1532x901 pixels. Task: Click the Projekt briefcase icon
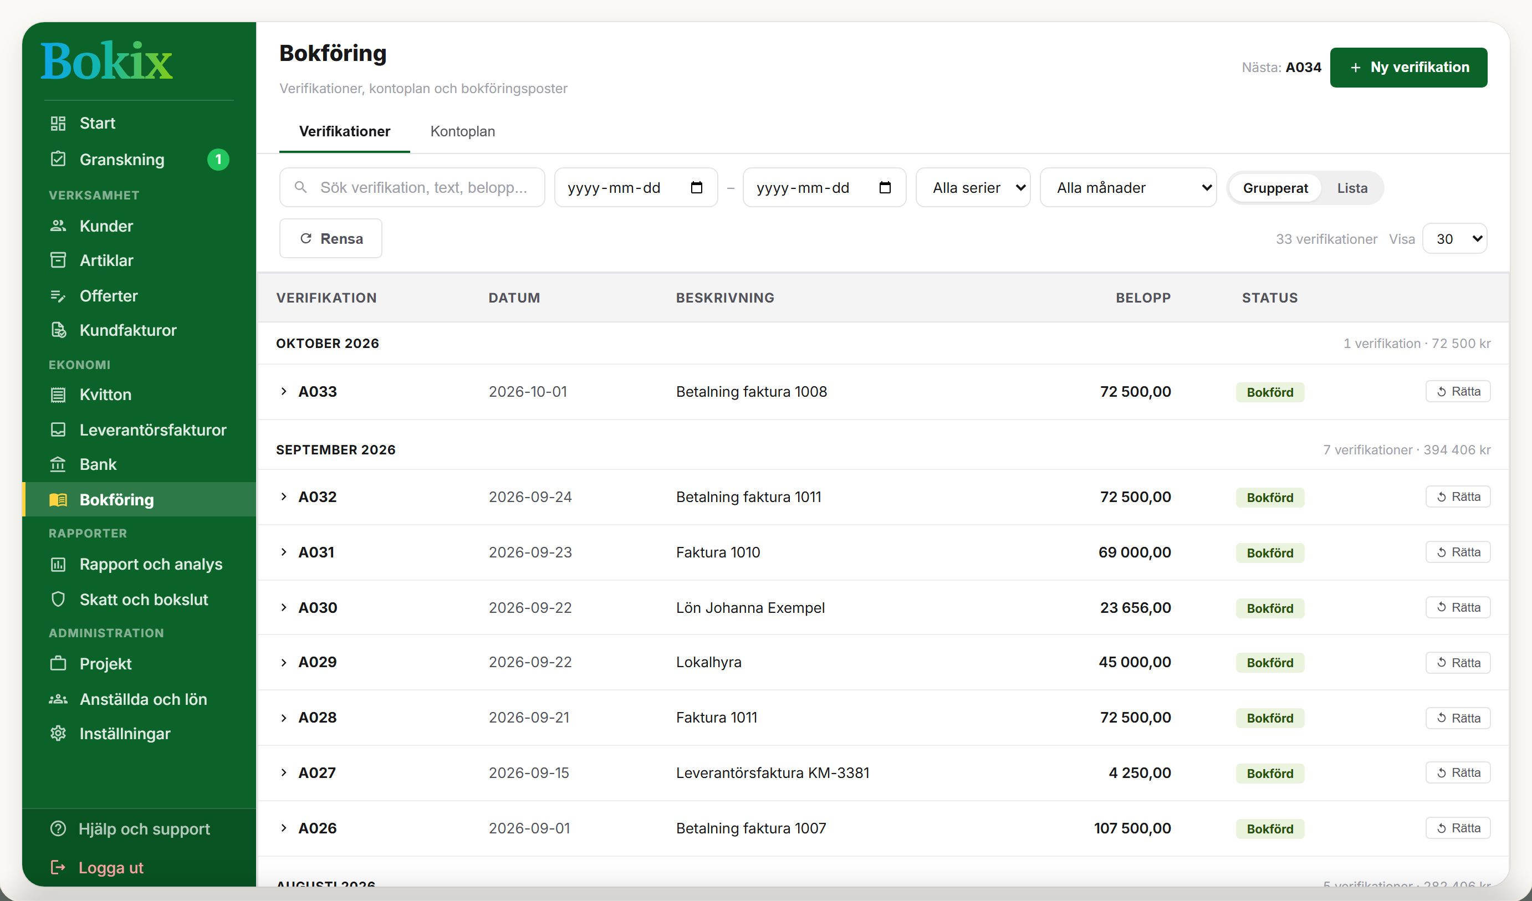tap(58, 663)
